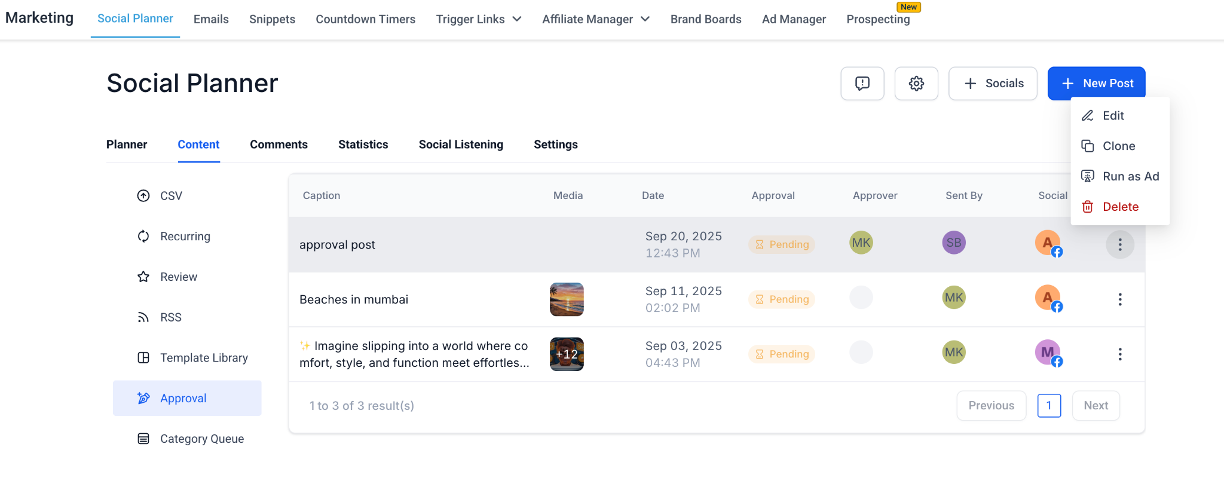Click the SB sender avatar
Screen dimensions: 1224x484
pos(954,243)
